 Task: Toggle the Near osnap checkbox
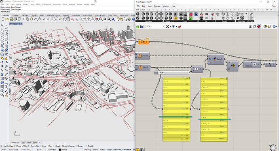coord(8,146)
